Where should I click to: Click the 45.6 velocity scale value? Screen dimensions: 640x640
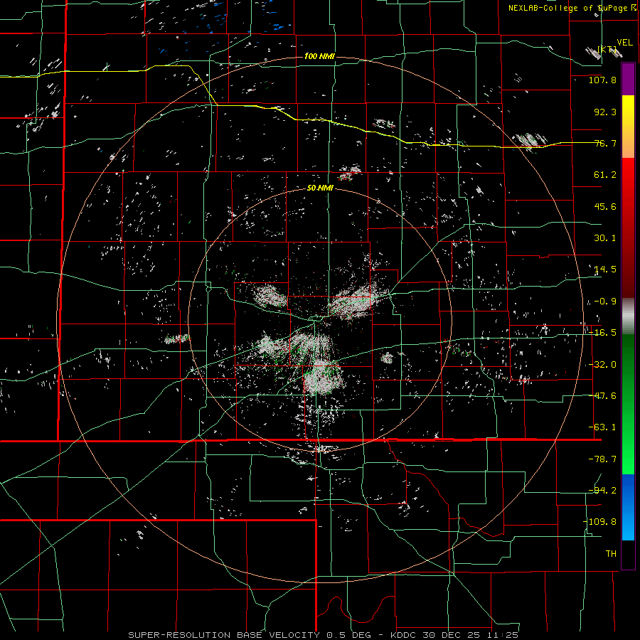(x=605, y=206)
